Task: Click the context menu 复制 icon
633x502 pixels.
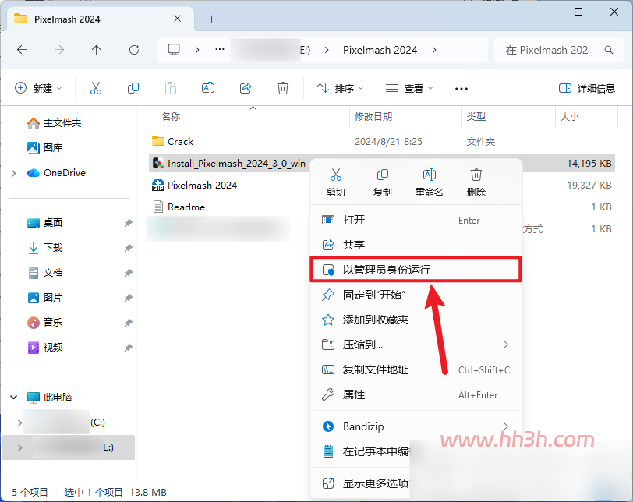Action: click(x=382, y=175)
